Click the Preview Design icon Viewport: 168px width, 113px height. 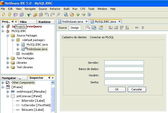[101, 28]
